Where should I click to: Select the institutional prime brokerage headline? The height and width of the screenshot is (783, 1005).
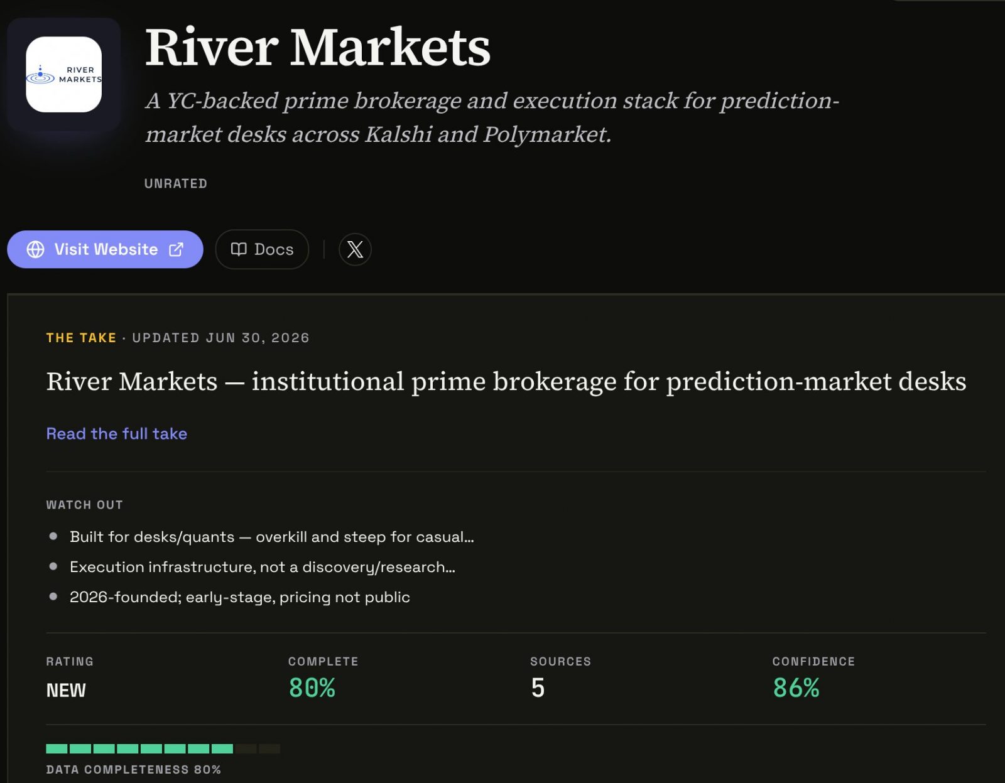pos(506,382)
